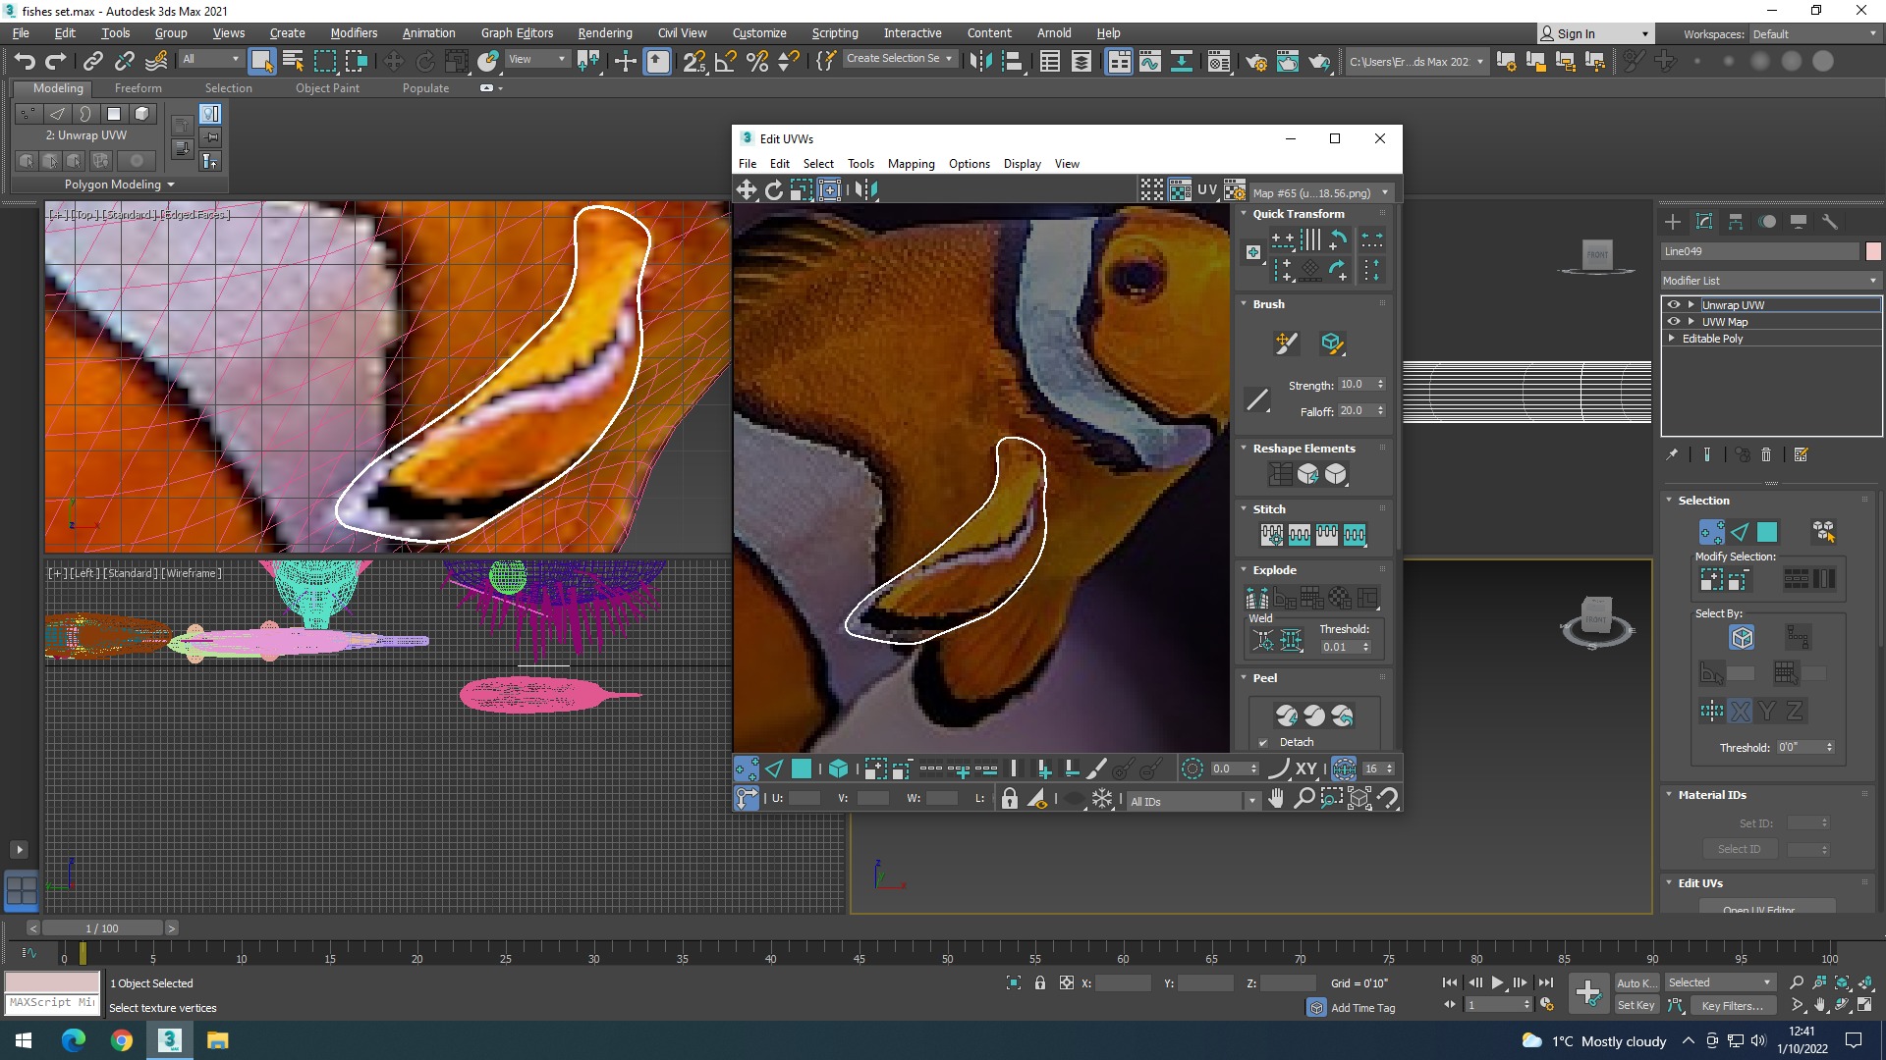Open Mapping menu in Edit UVWs
This screenshot has height=1060, width=1886.
coord(911,164)
